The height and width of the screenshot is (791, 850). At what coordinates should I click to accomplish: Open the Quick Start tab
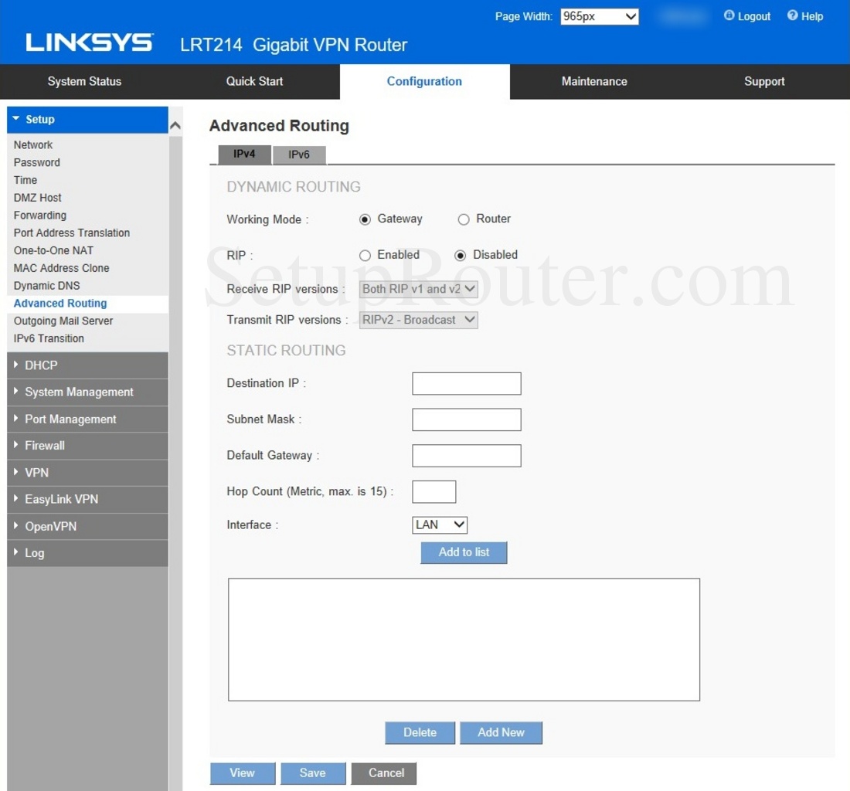[x=255, y=82]
